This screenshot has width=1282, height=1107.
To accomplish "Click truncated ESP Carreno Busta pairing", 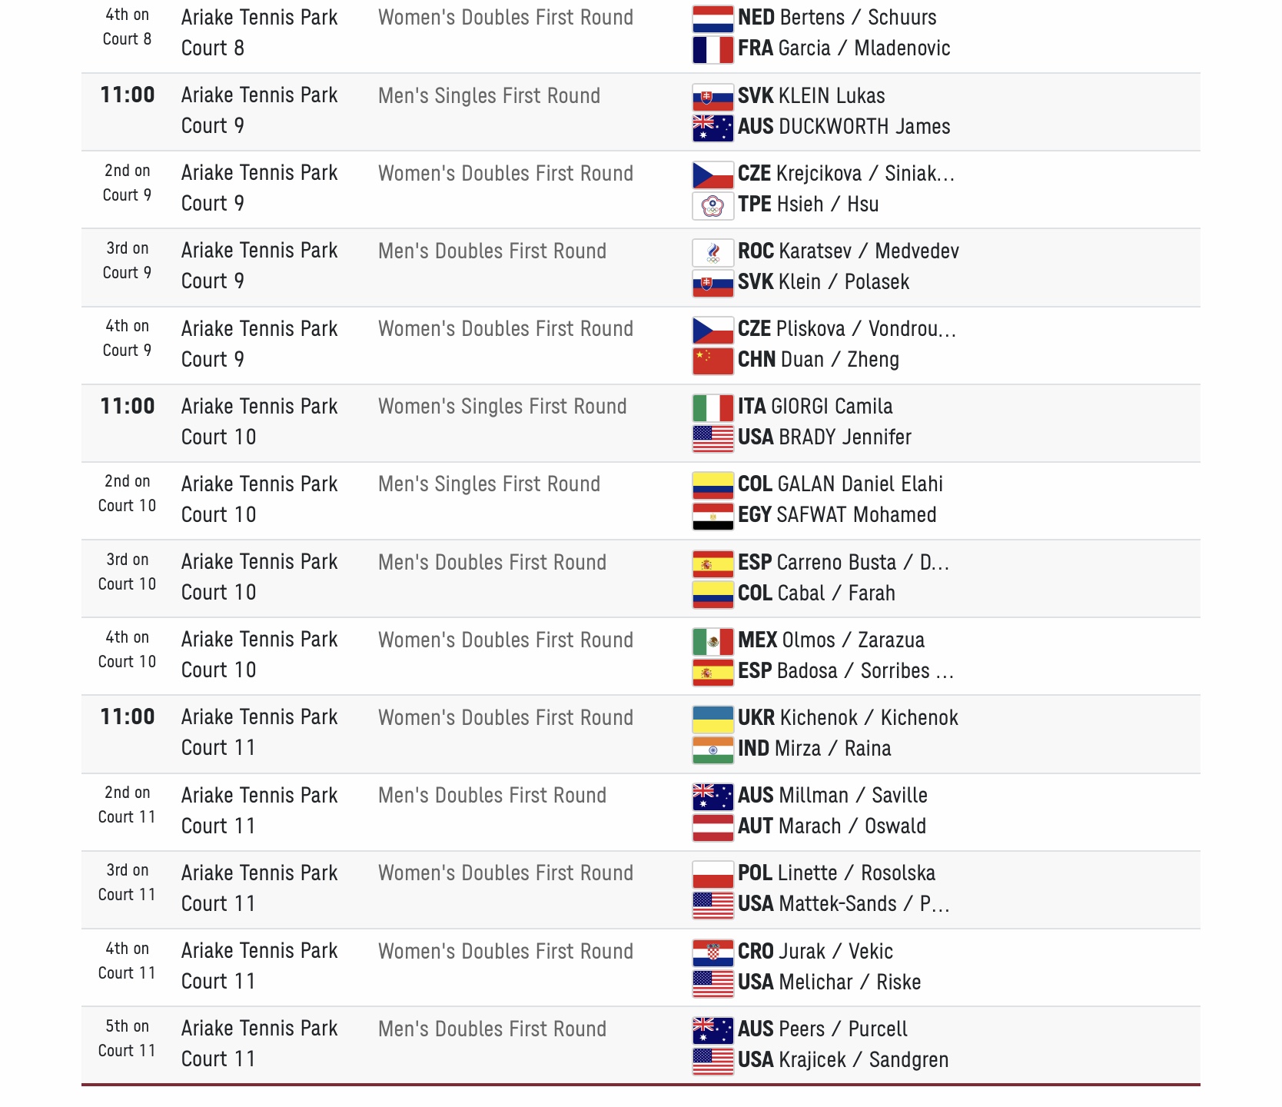I will (843, 563).
